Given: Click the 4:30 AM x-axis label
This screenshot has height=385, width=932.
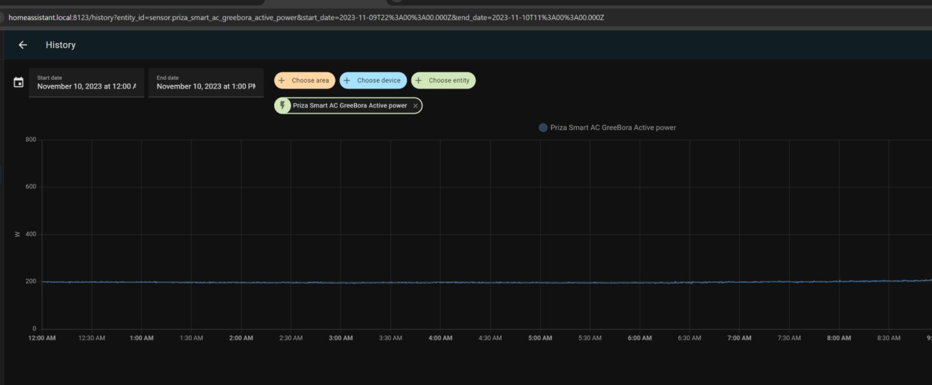Looking at the screenshot, I should pyautogui.click(x=490, y=338).
